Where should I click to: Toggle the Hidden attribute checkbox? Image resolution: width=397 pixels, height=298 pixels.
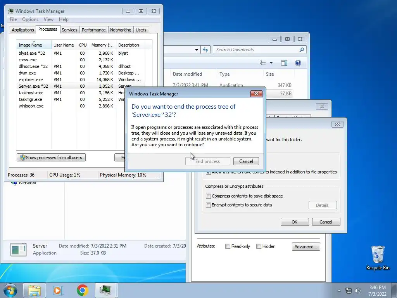click(259, 246)
